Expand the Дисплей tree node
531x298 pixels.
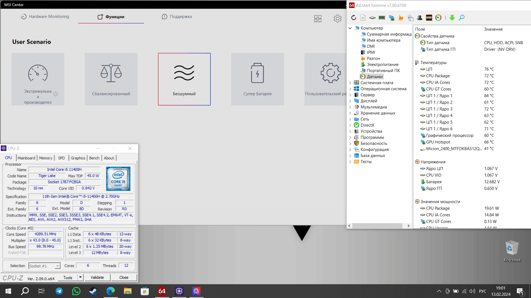tap(350, 101)
